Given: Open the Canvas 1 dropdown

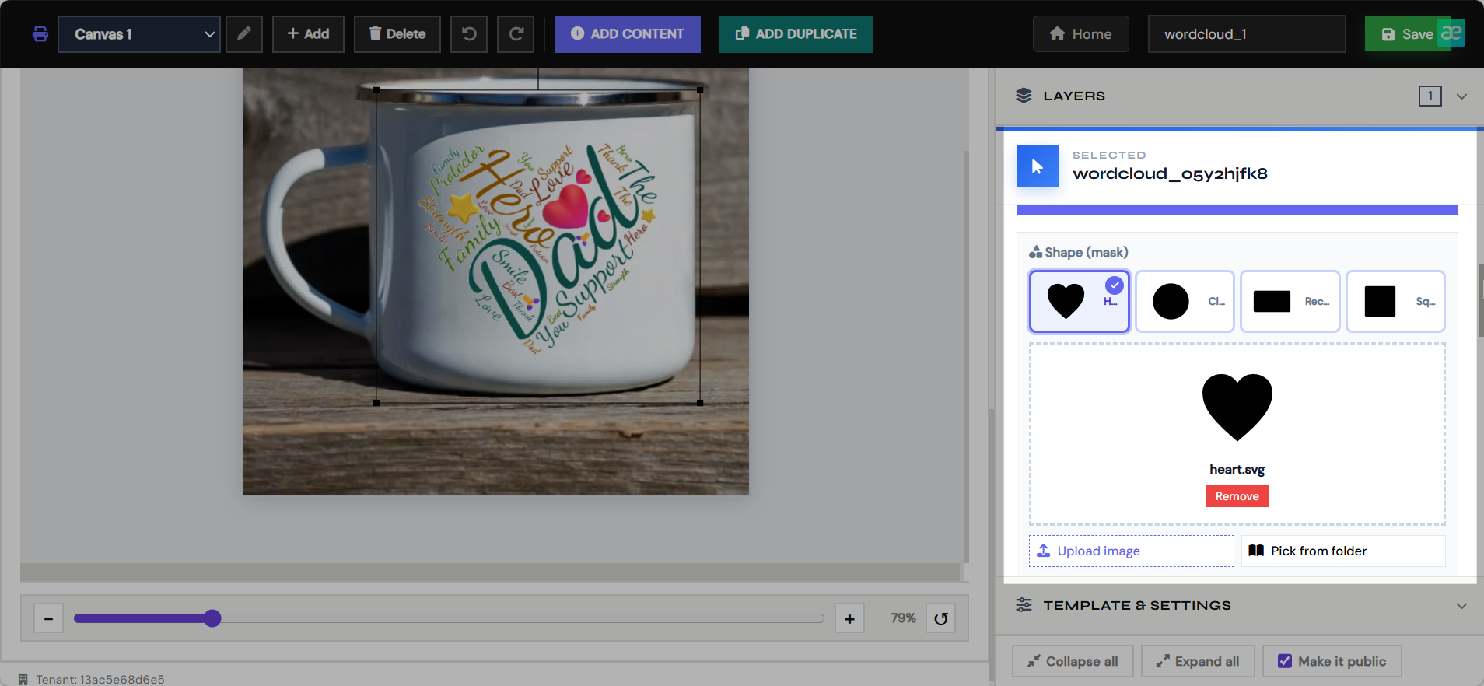Looking at the screenshot, I should click(x=139, y=34).
